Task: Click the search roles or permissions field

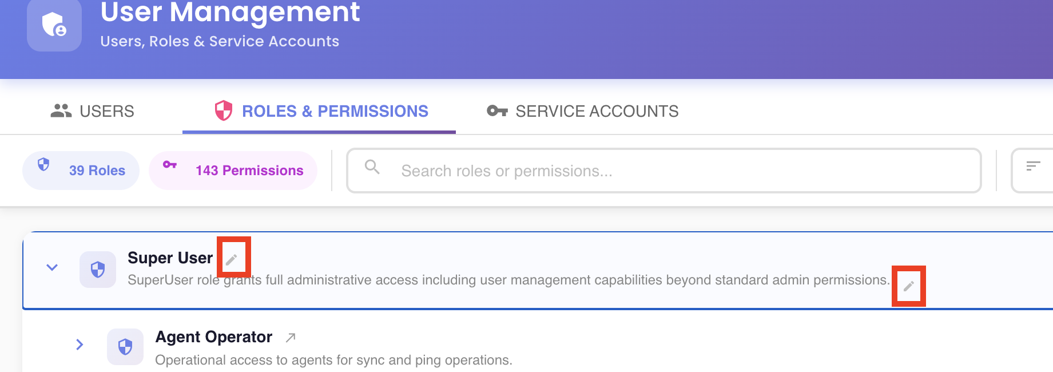Action: click(664, 171)
